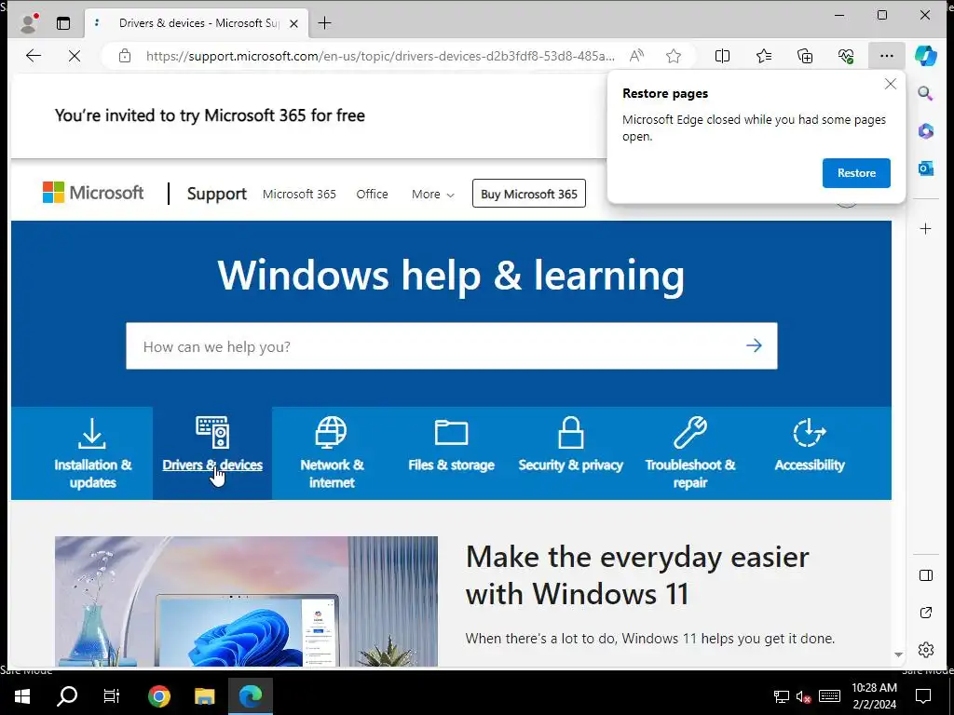The image size is (954, 715).
Task: Open the Office nav item
Action: click(372, 194)
